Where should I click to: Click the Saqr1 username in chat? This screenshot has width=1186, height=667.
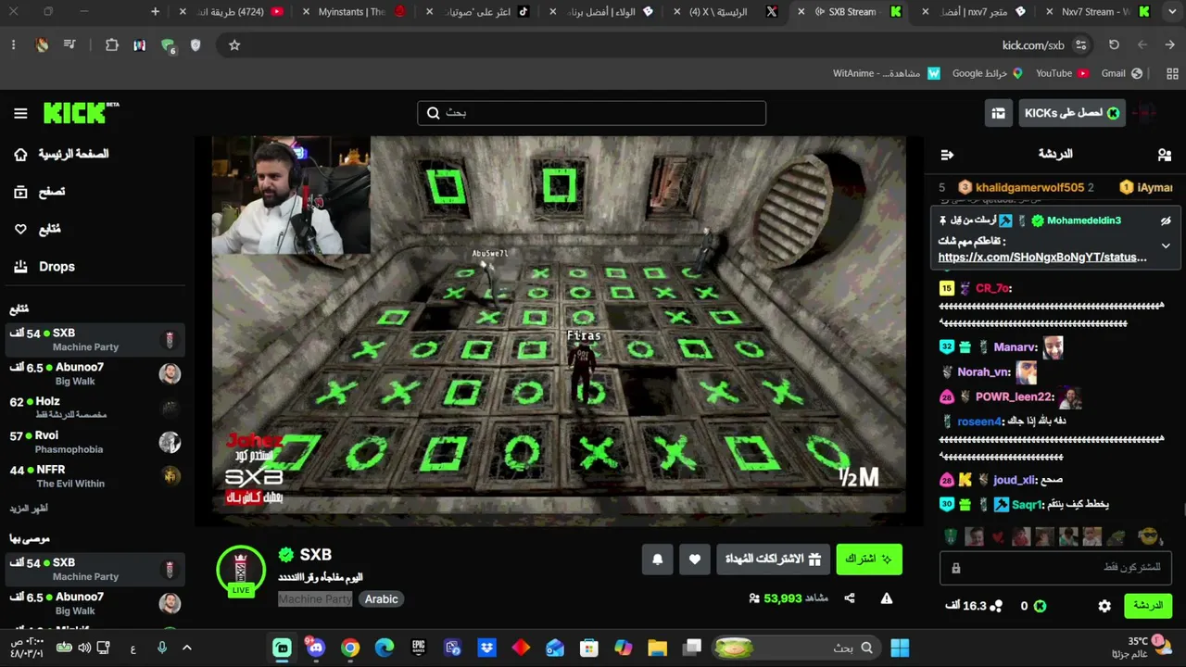[x=1026, y=505]
